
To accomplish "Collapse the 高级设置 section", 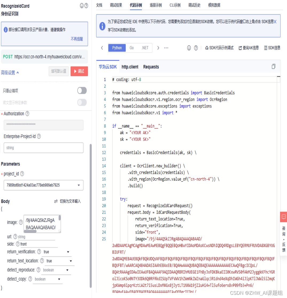I will point(10,73).
